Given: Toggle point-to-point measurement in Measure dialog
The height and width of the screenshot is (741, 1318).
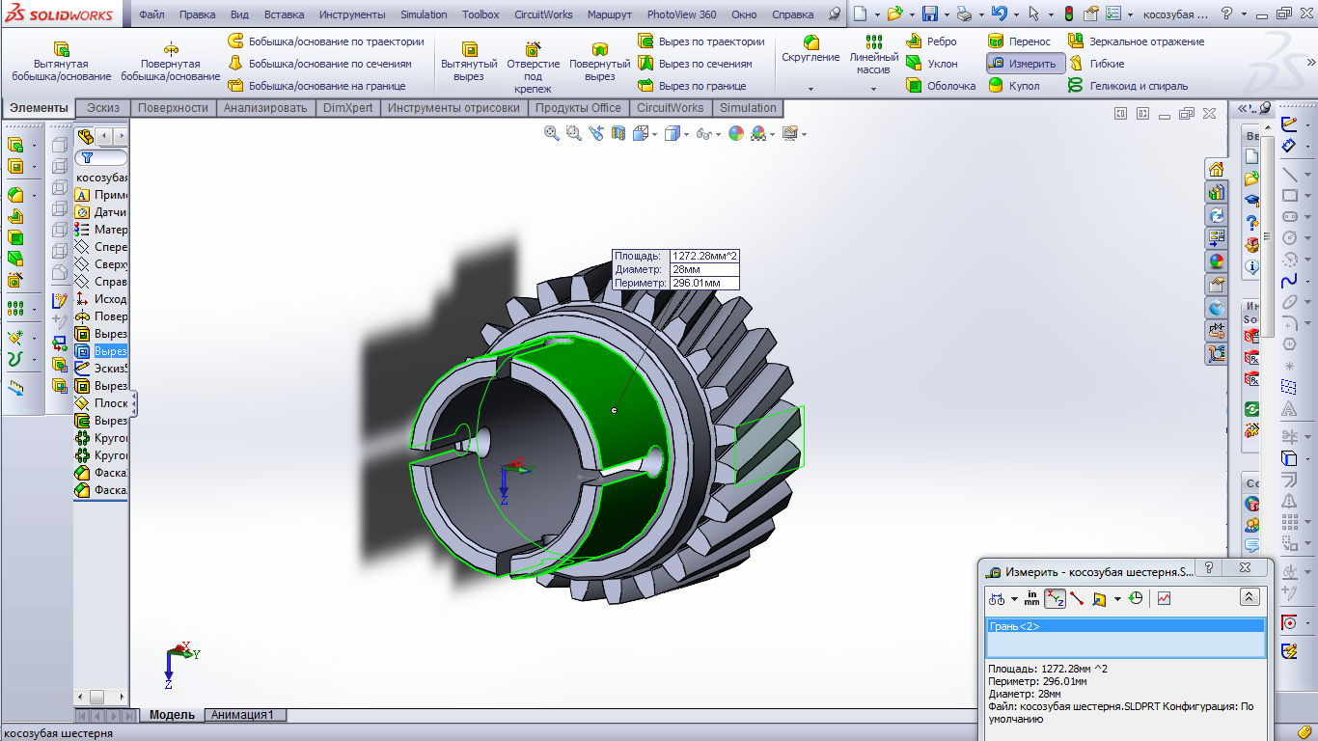Looking at the screenshot, I should (1077, 598).
